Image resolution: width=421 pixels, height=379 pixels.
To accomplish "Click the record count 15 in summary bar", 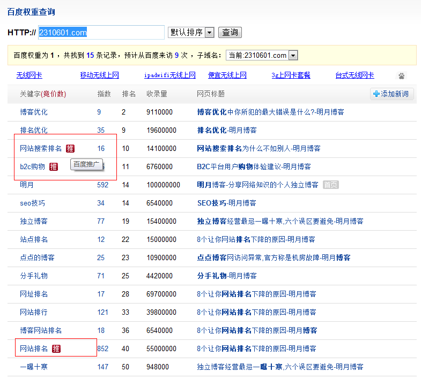I will (90, 55).
